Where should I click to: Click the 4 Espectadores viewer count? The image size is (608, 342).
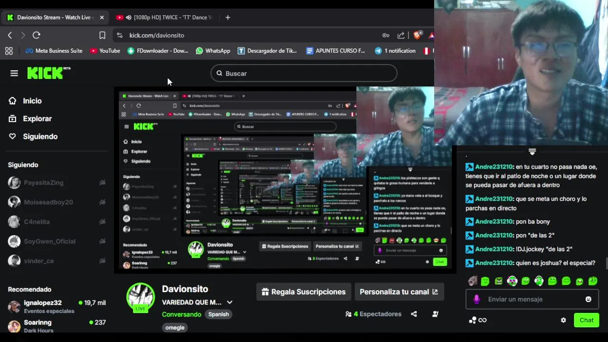373,314
